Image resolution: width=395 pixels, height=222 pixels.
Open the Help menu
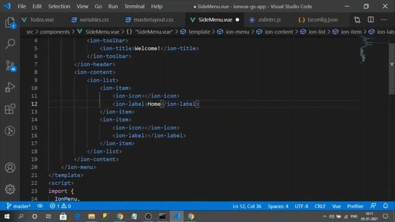click(157, 6)
